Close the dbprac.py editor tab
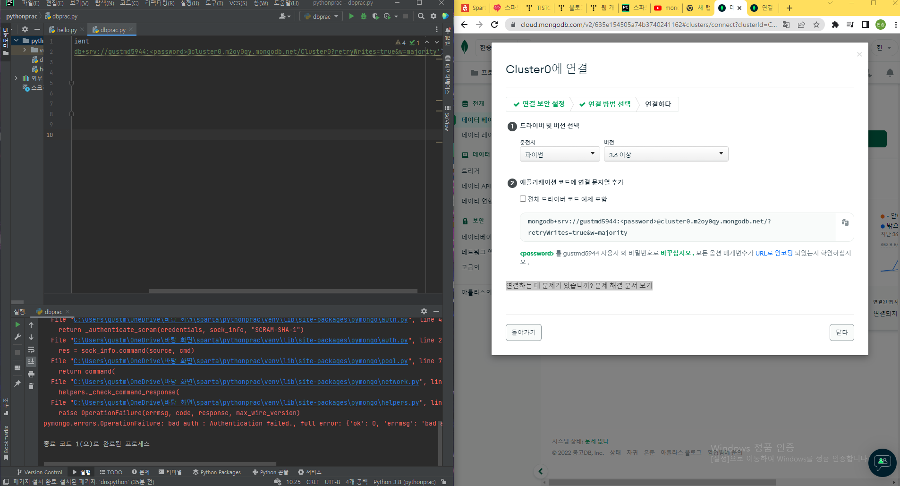Image resolution: width=900 pixels, height=486 pixels. click(x=131, y=29)
